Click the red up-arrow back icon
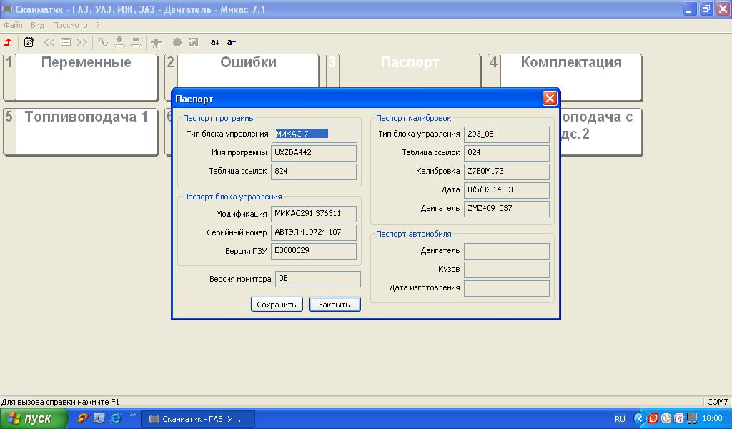Viewport: 732px width, 429px height. point(8,42)
